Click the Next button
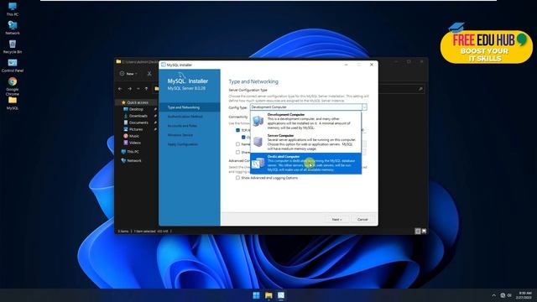537x302 pixels. 337,220
